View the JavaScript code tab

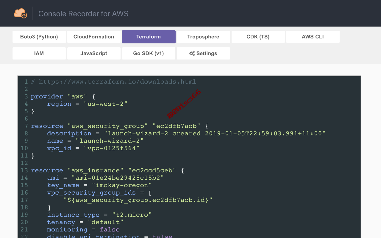[94, 54]
